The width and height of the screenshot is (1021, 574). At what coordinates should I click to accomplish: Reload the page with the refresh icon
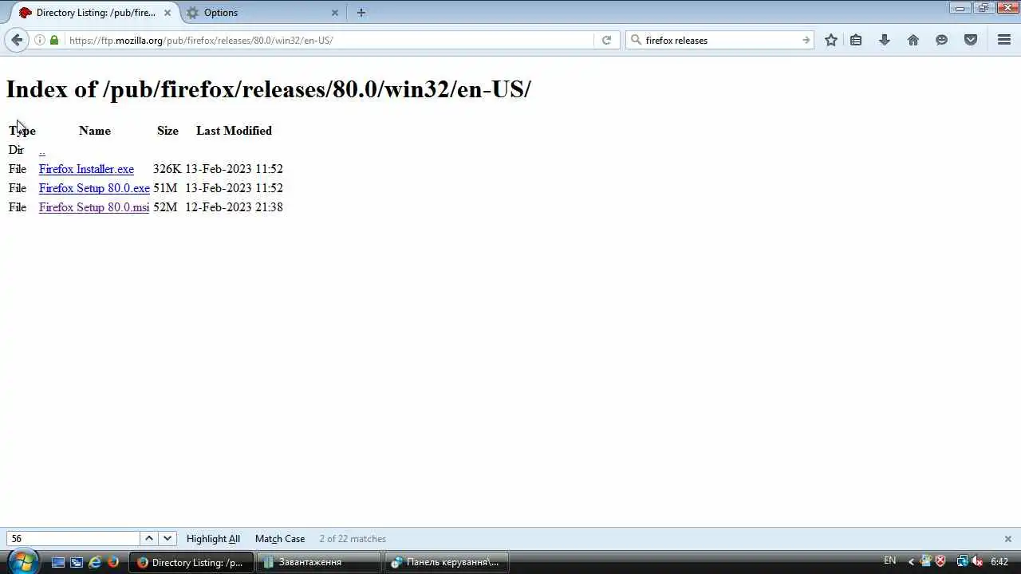point(606,40)
